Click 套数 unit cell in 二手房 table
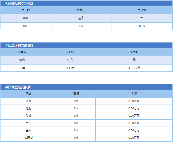 click(22, 60)
